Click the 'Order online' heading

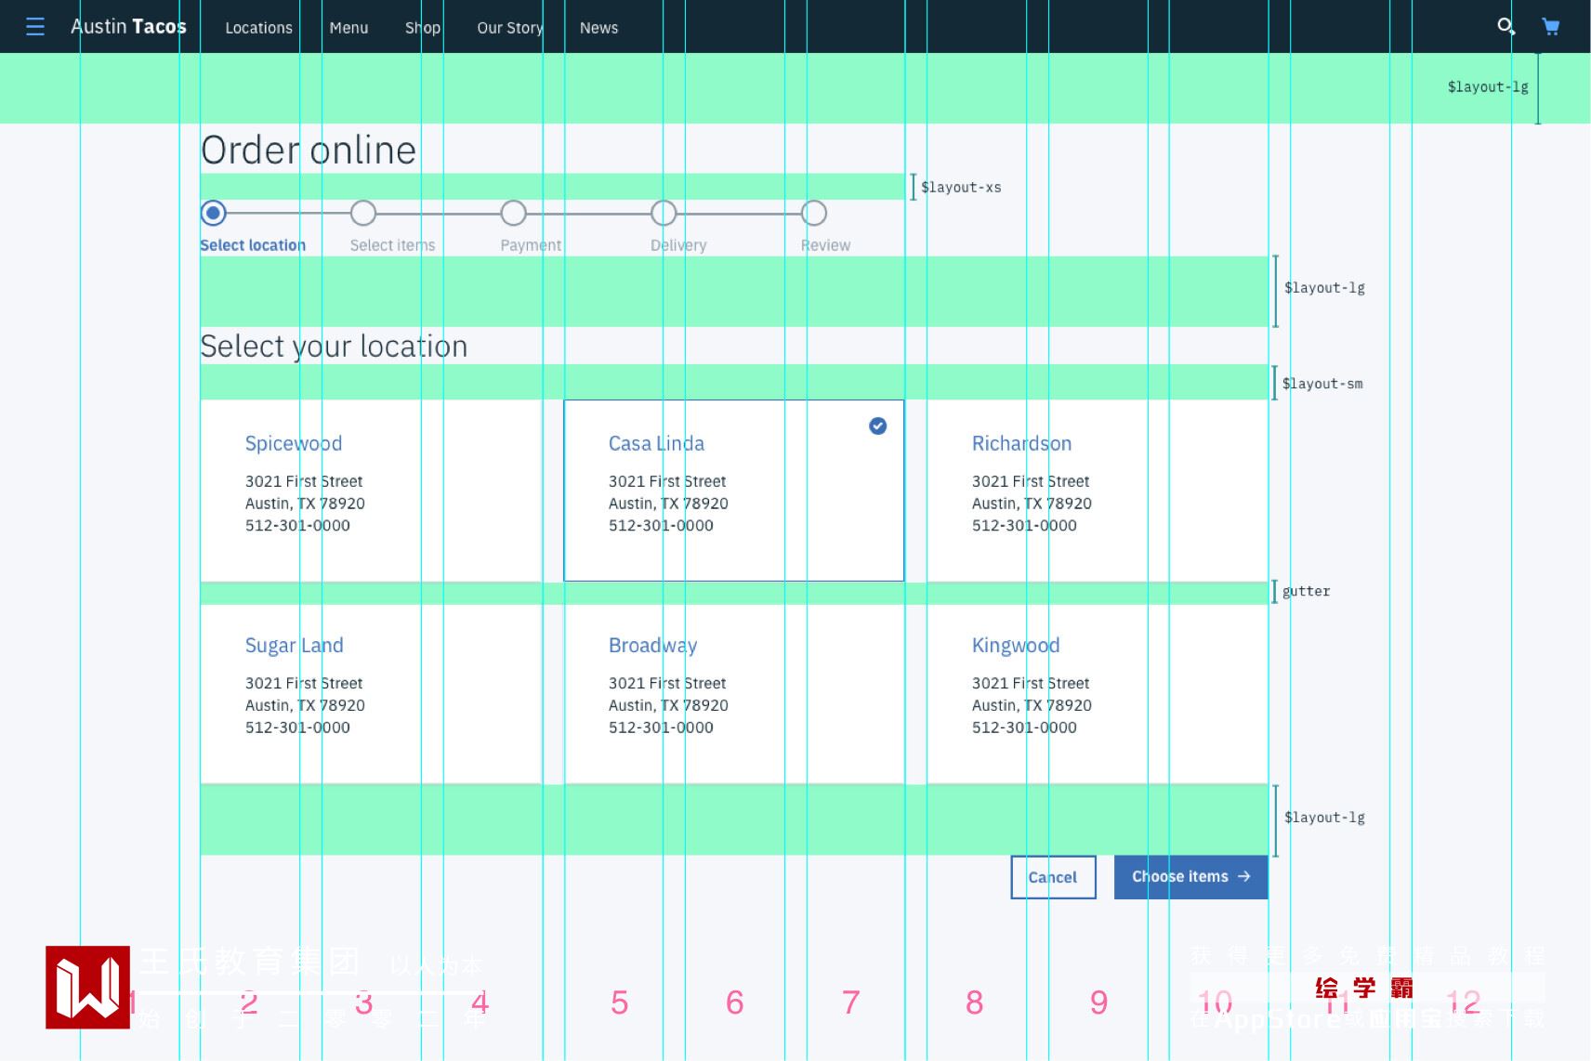309,151
